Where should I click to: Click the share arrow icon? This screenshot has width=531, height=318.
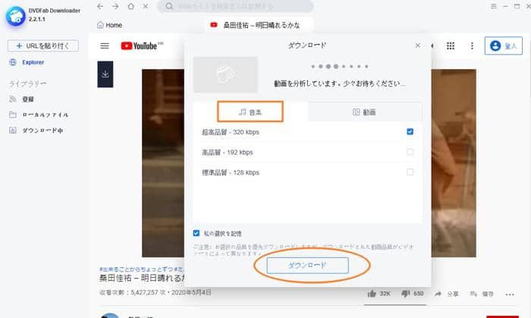click(438, 294)
